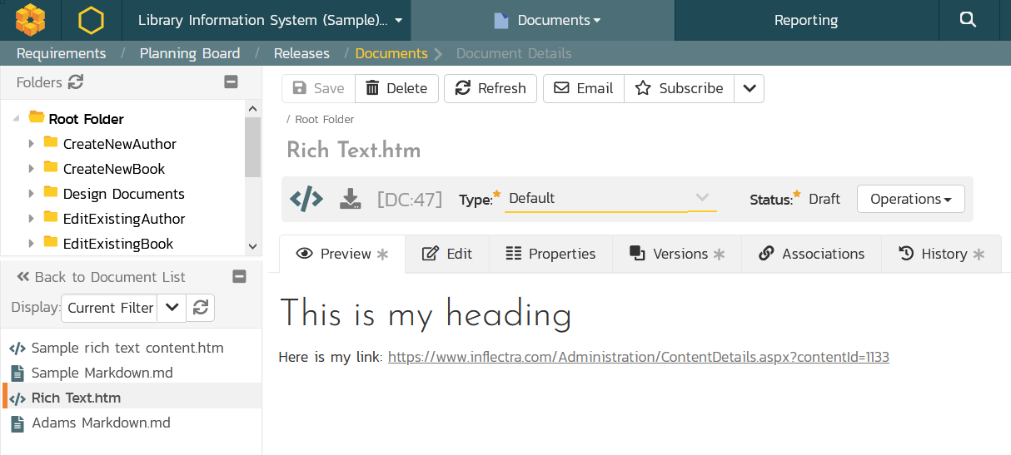Click the folder tree scrollbar down arrow
Screen dimensions: 1011x455
(x=253, y=246)
